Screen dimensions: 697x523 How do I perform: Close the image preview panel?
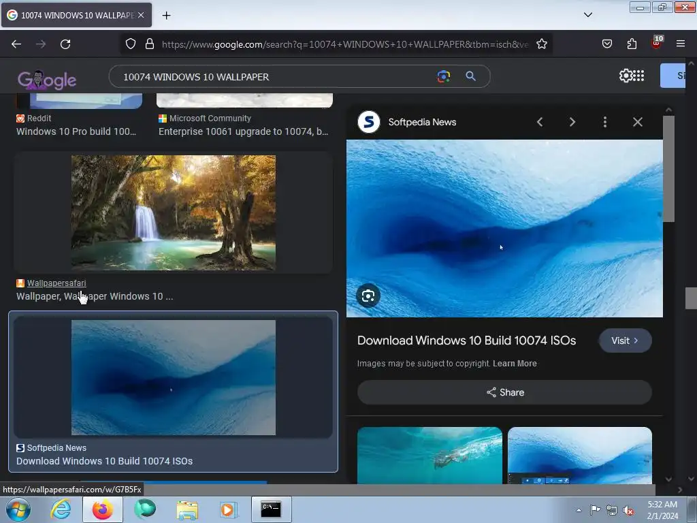637,122
